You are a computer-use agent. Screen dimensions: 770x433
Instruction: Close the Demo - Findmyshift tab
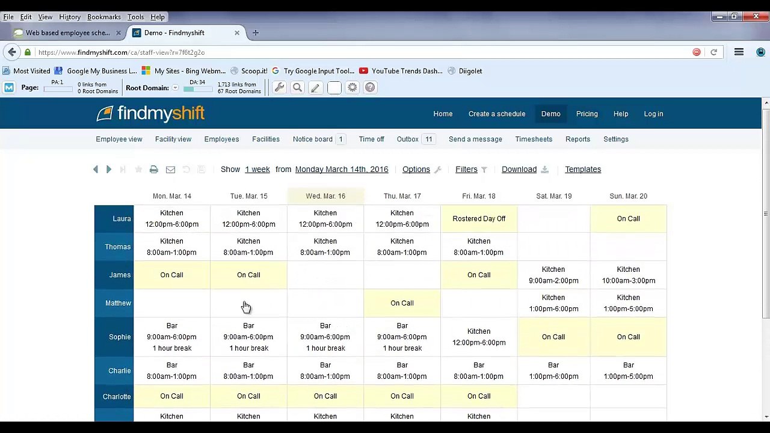pyautogui.click(x=237, y=32)
